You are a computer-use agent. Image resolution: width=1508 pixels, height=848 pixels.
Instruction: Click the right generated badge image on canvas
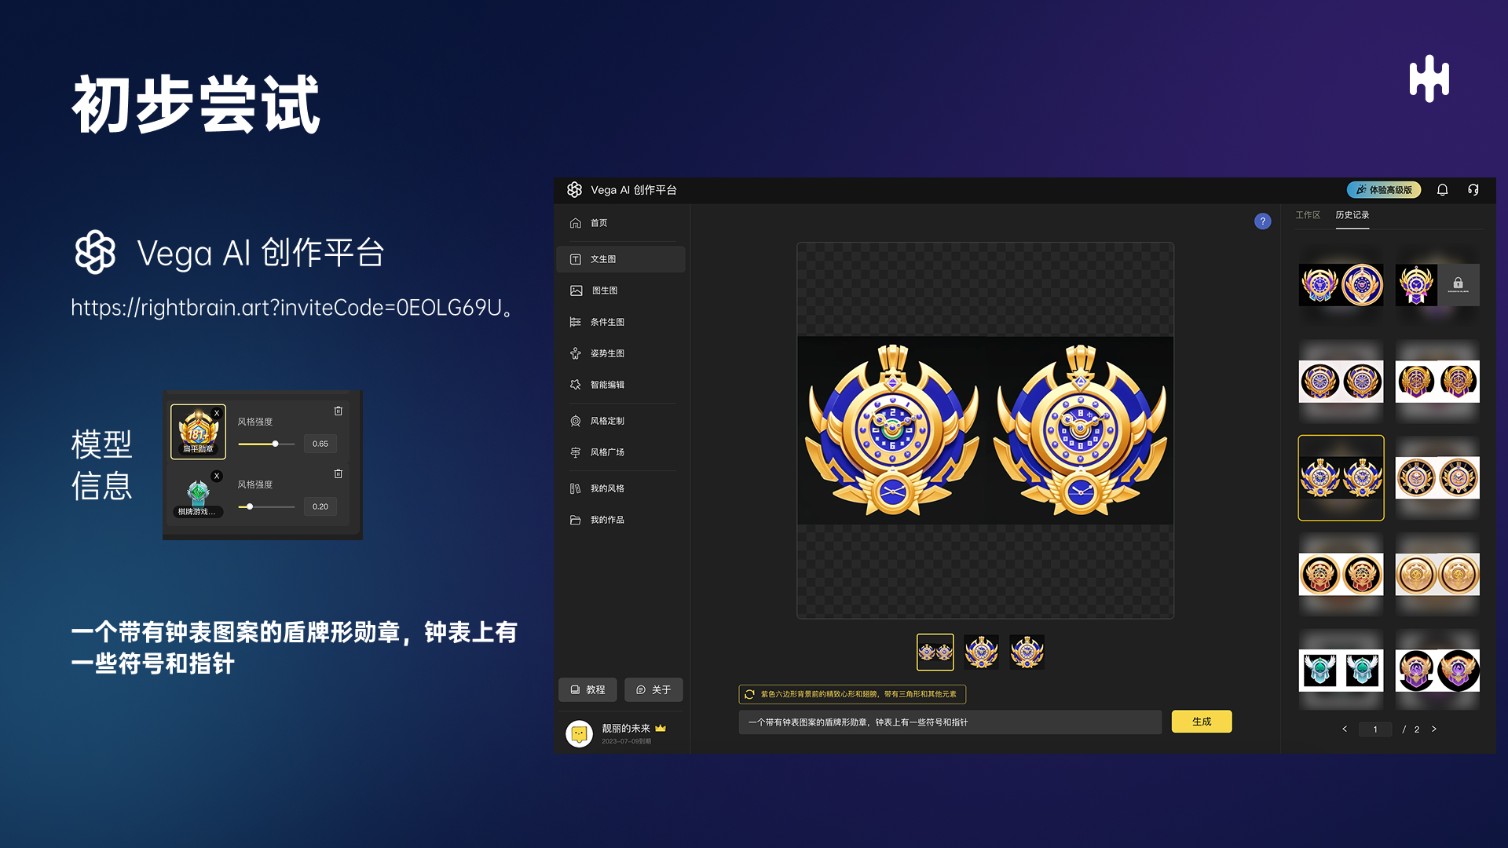(1080, 430)
